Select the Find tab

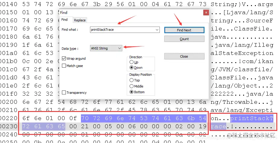point(64,20)
